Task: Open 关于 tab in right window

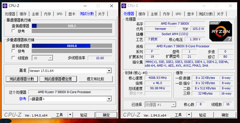Action: tap(221, 14)
